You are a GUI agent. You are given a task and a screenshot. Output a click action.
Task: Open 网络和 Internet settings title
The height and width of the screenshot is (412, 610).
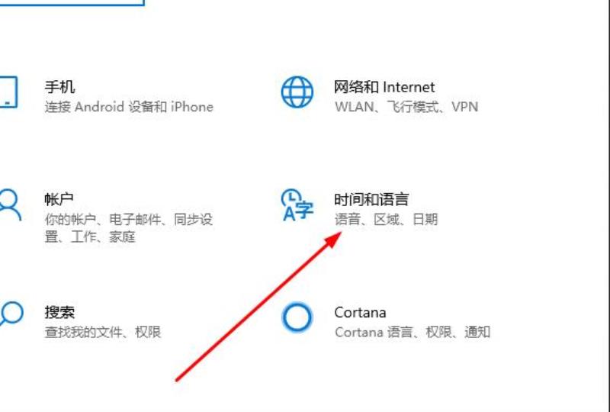[x=384, y=87]
